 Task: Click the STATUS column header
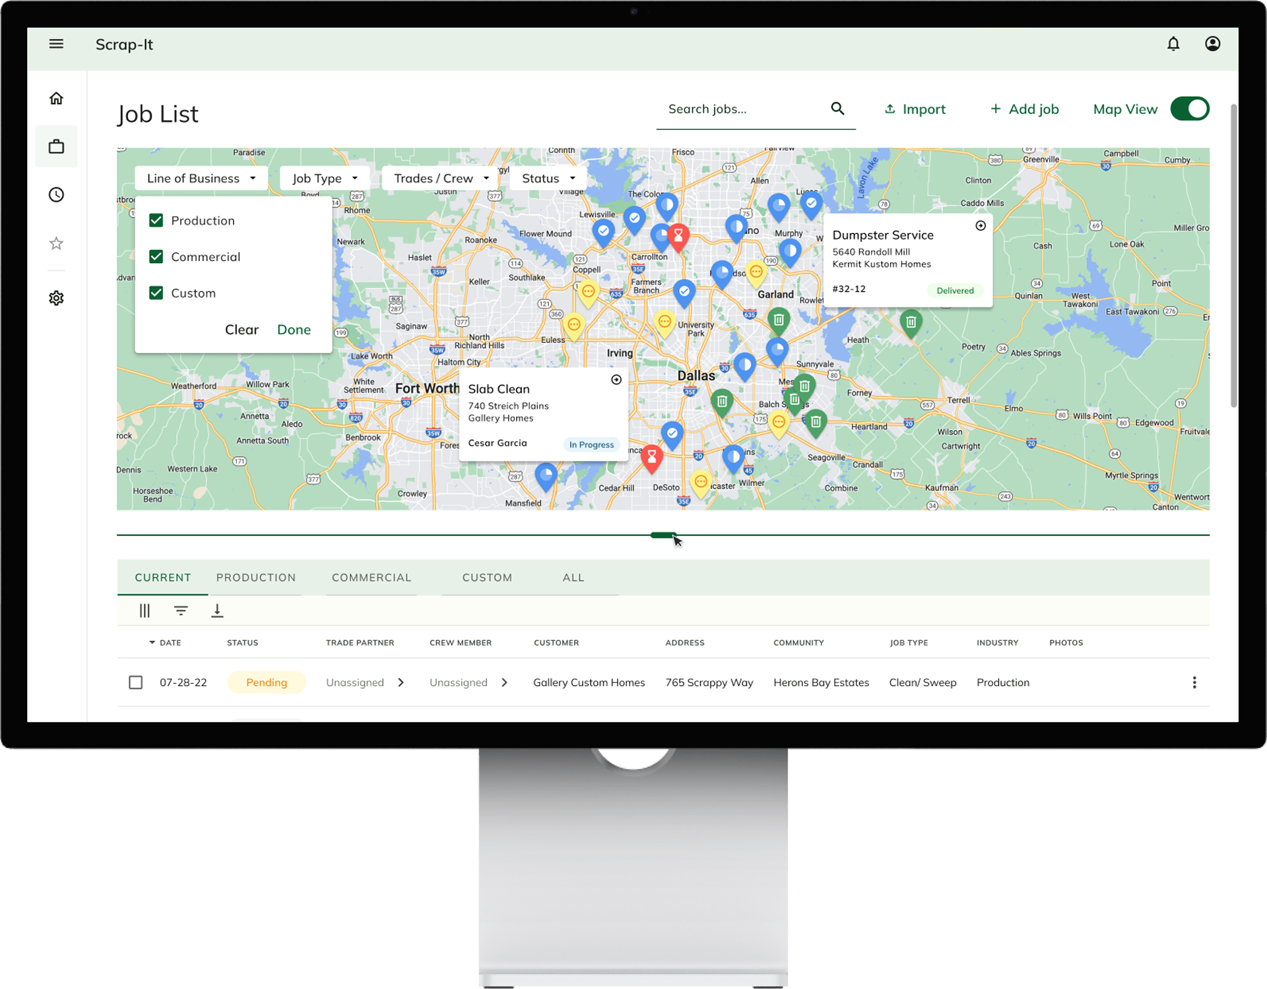(x=242, y=642)
